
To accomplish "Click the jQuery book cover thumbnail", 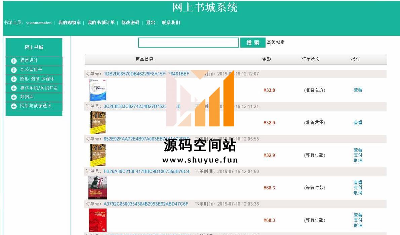I will (97, 90).
